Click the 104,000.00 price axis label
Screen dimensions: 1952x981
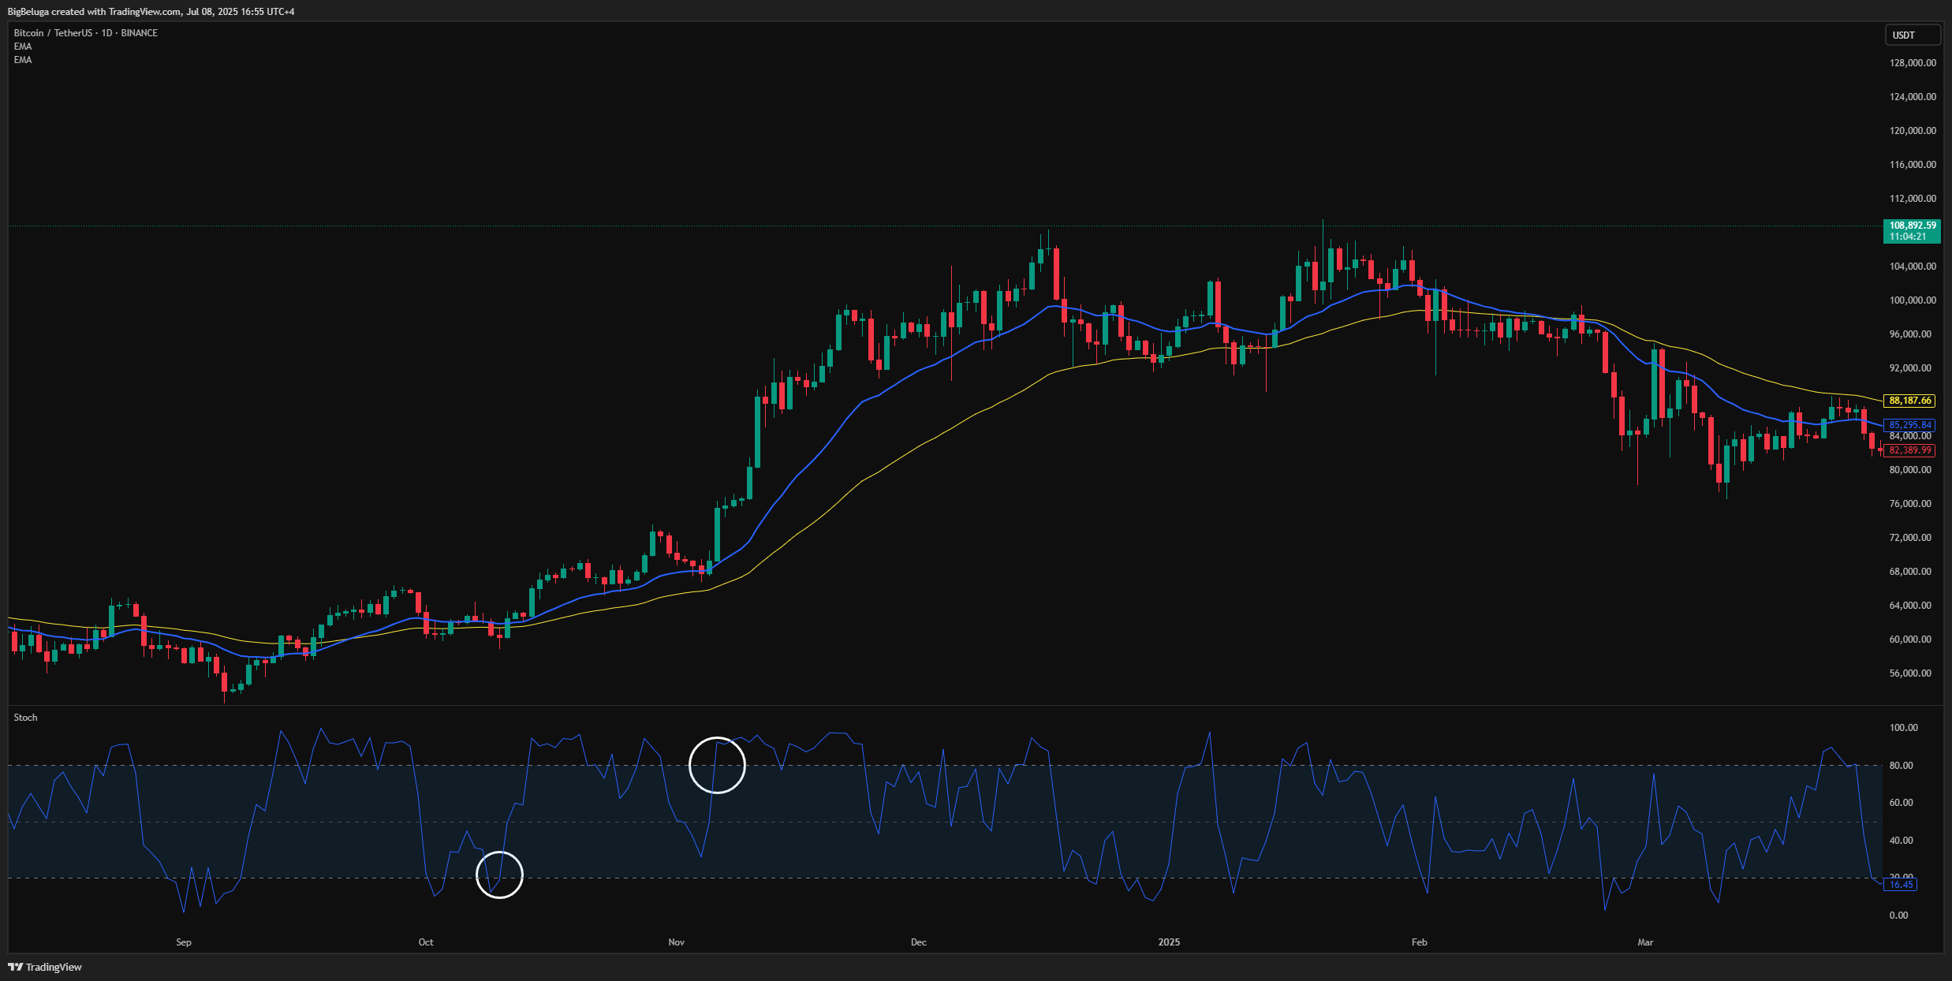1913,267
